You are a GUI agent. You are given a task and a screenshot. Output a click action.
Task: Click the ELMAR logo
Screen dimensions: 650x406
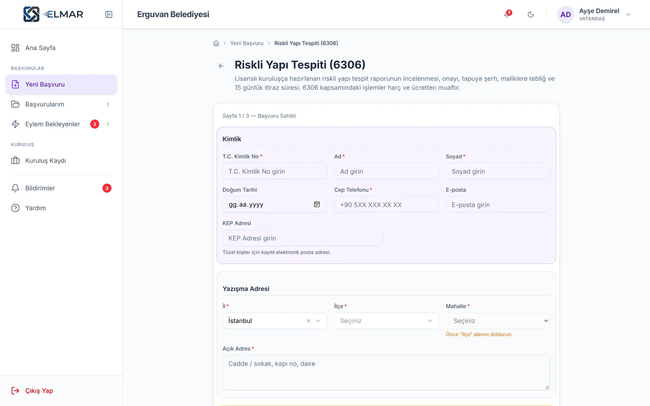[53, 14]
